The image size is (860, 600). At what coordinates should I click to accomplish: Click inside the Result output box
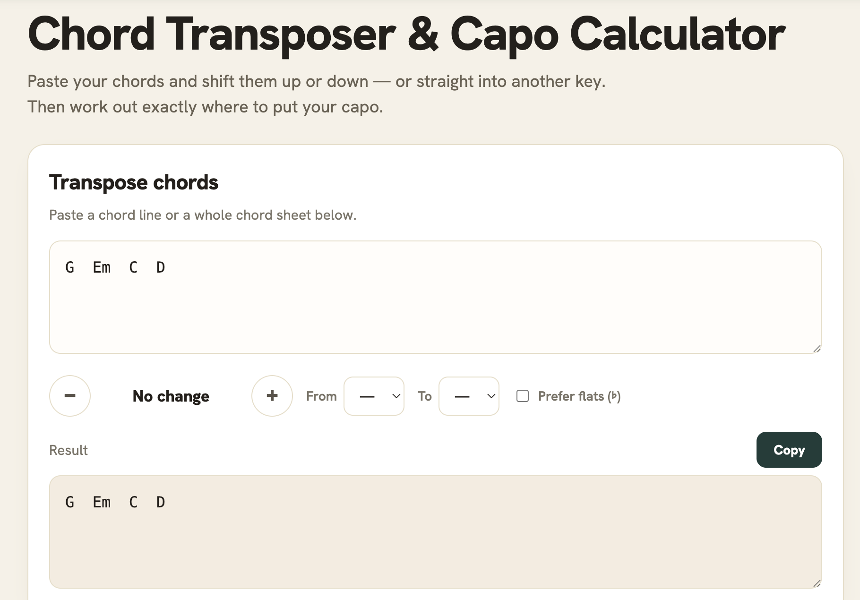click(436, 532)
